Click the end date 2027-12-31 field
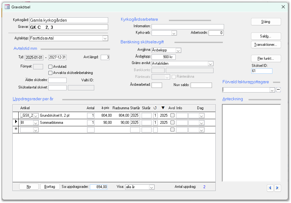The height and width of the screenshot is (203, 291). click(57, 57)
